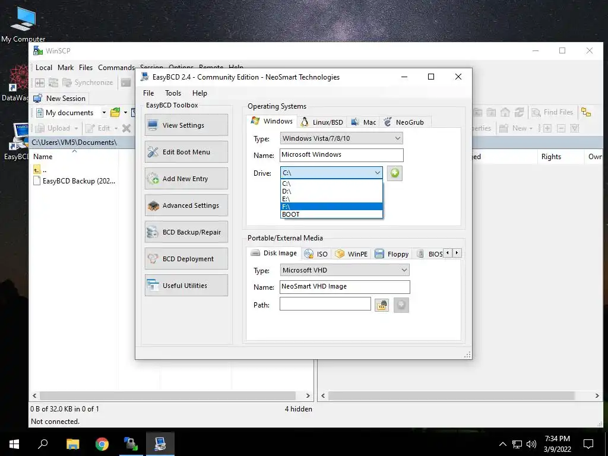Switch to Mac operating system tab
The width and height of the screenshot is (608, 456).
coord(363,122)
